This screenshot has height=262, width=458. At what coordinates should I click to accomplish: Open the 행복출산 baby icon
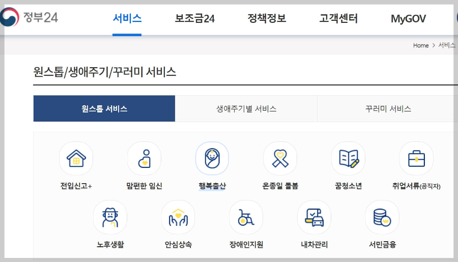[212, 159]
